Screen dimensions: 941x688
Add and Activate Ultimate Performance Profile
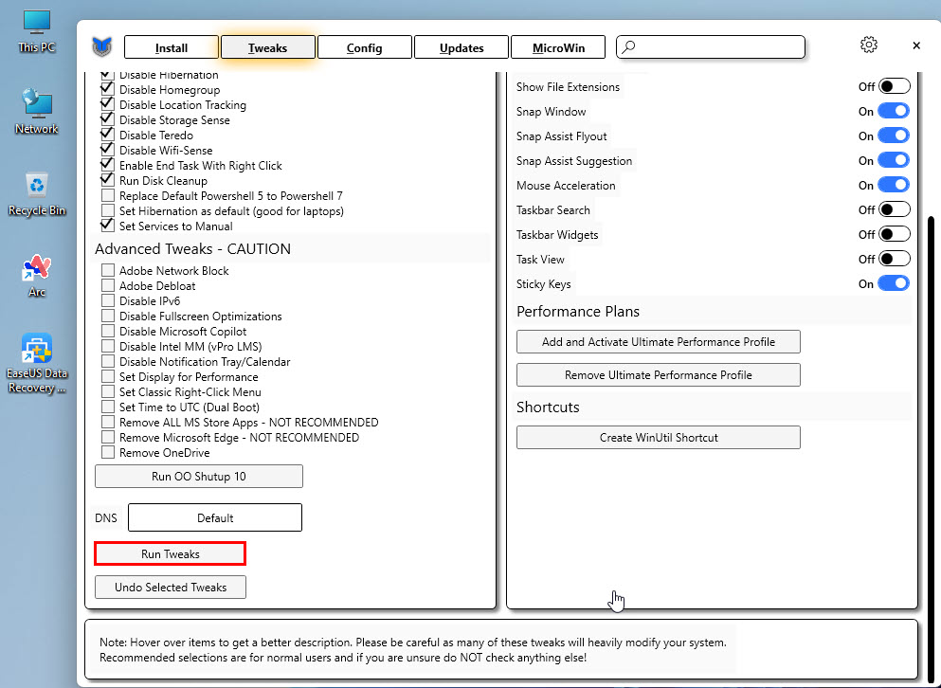(x=659, y=341)
